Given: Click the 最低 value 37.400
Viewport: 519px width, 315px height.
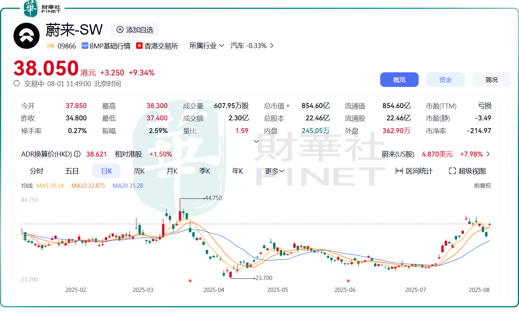Looking at the screenshot, I should point(157,118).
